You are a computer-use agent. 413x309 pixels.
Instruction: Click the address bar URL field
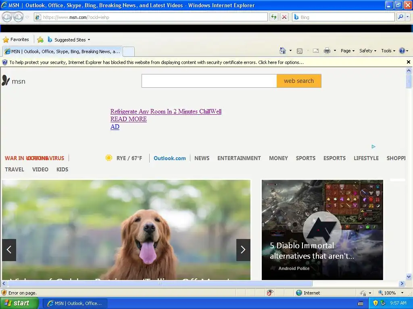(151, 17)
